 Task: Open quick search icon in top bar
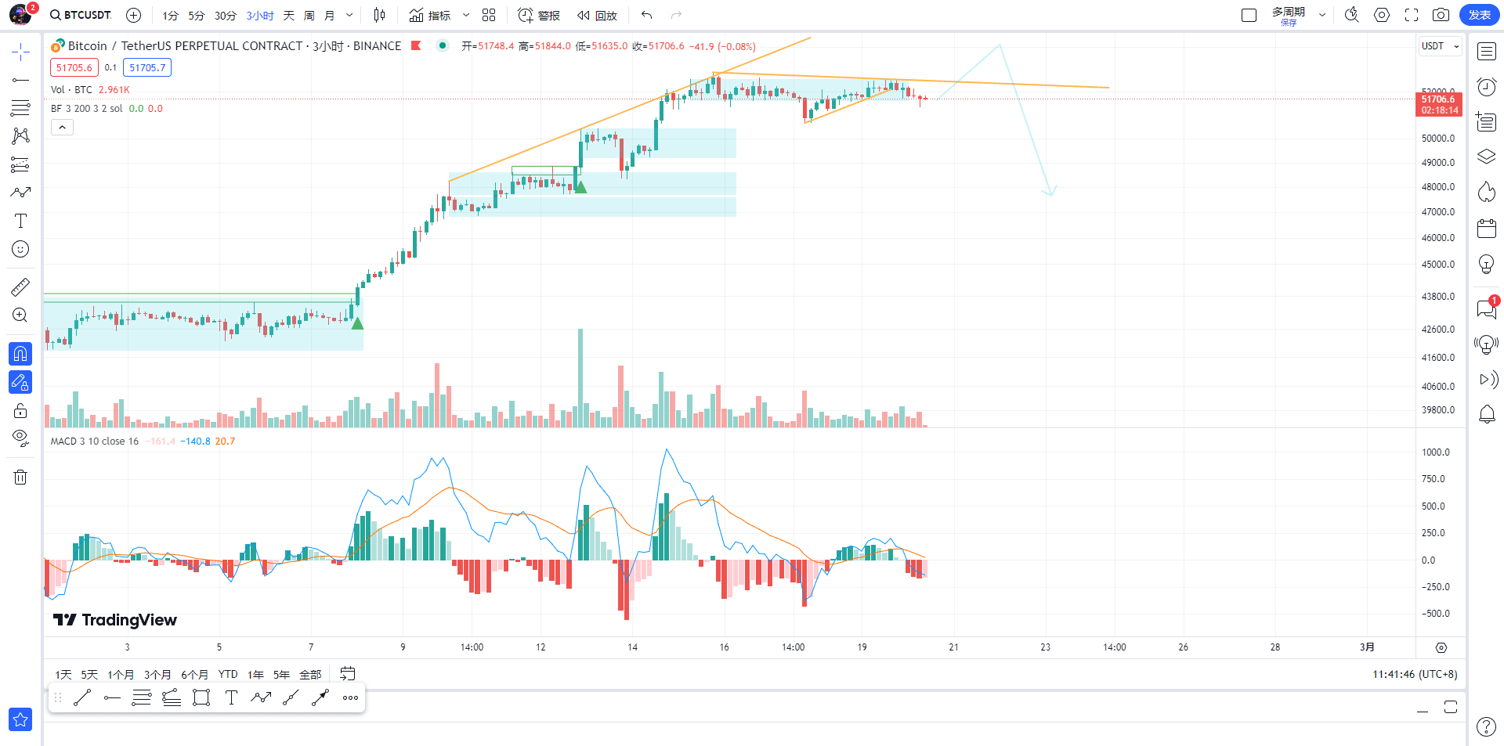pyautogui.click(x=1352, y=15)
